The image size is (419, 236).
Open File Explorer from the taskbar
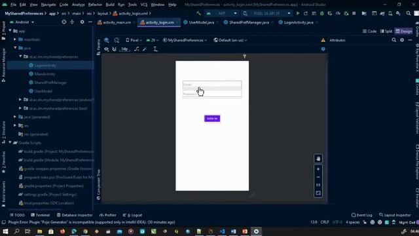point(39,231)
